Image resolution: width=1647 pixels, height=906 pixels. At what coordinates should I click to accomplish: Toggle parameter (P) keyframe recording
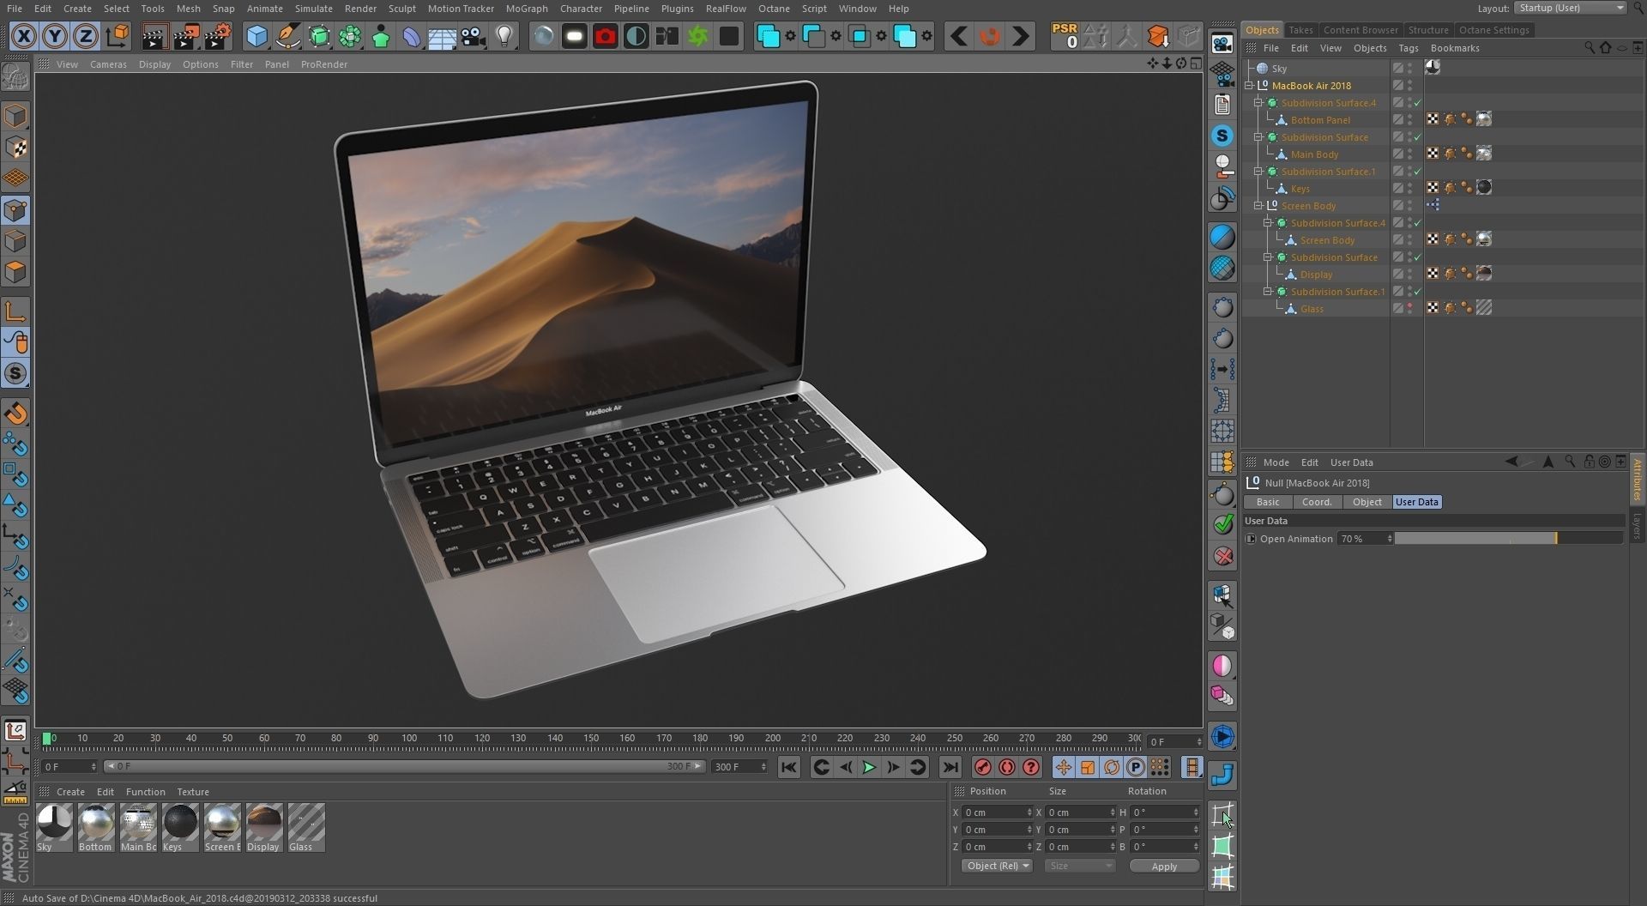[x=1135, y=767]
